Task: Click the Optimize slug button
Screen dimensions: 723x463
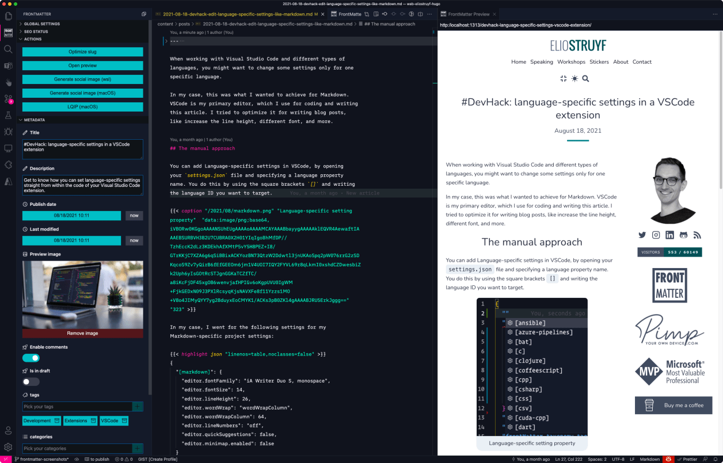Action: [83, 52]
